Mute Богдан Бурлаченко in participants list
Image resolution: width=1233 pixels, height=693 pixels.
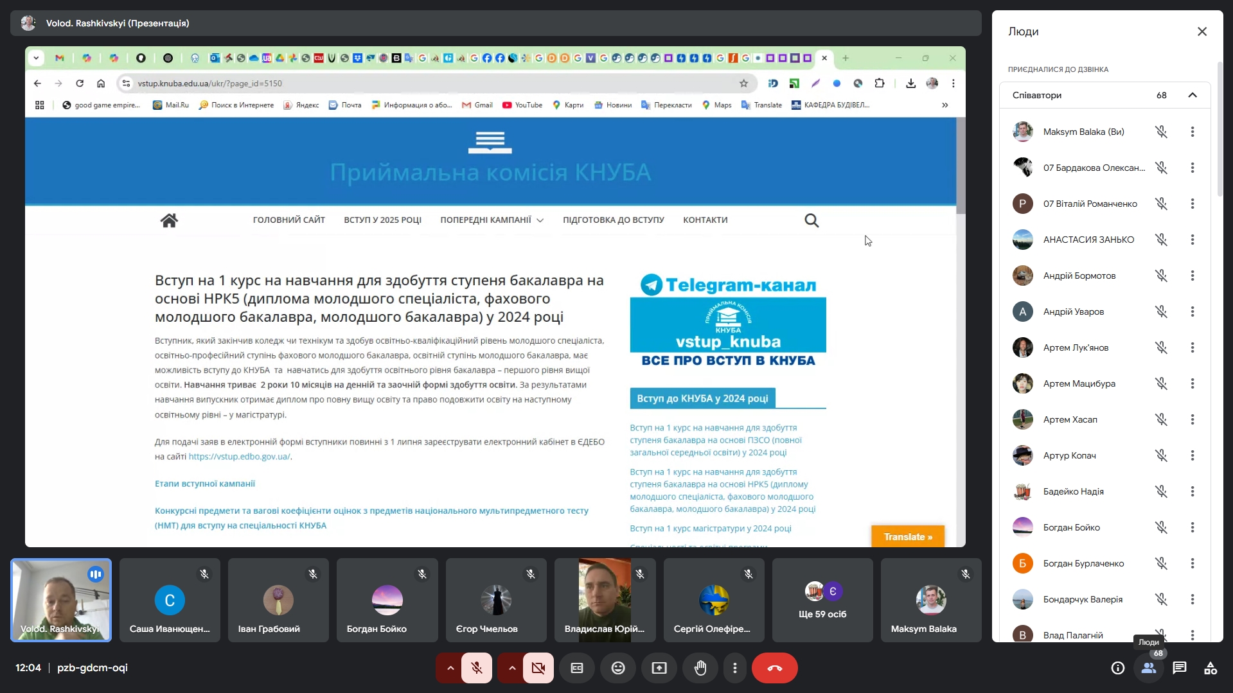click(x=1161, y=563)
